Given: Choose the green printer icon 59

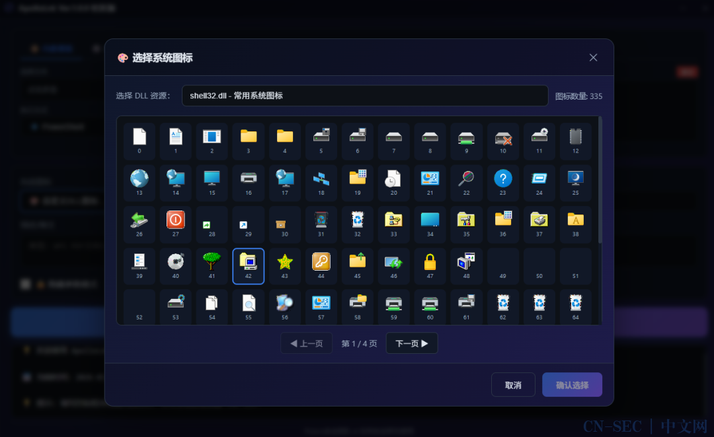Looking at the screenshot, I should tap(394, 307).
